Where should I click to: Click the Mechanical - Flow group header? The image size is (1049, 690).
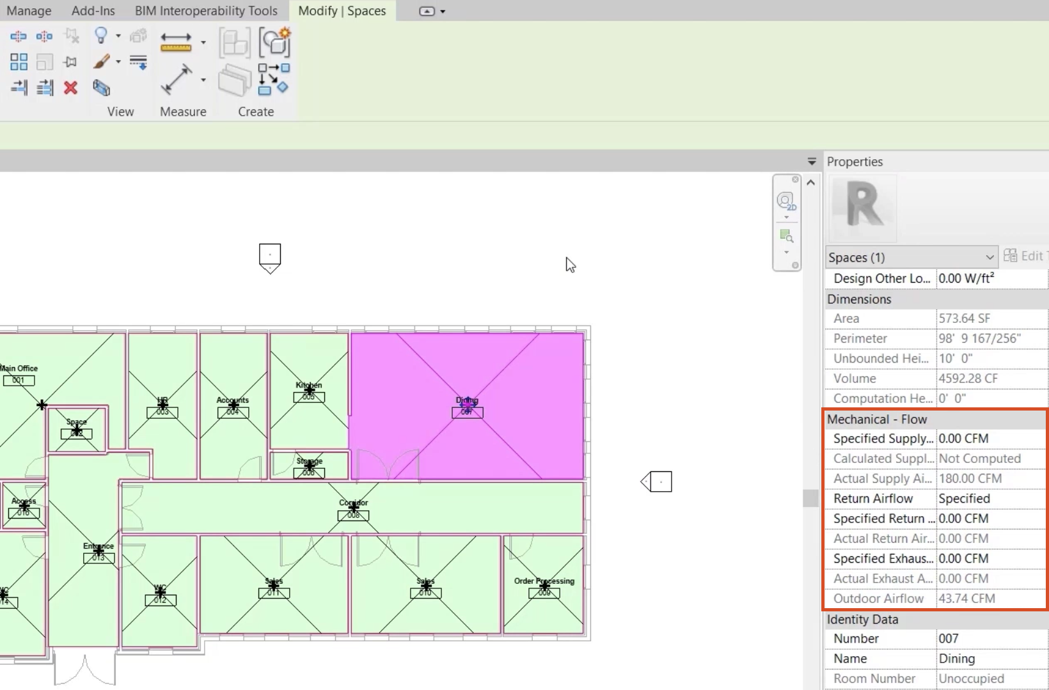pyautogui.click(x=936, y=419)
